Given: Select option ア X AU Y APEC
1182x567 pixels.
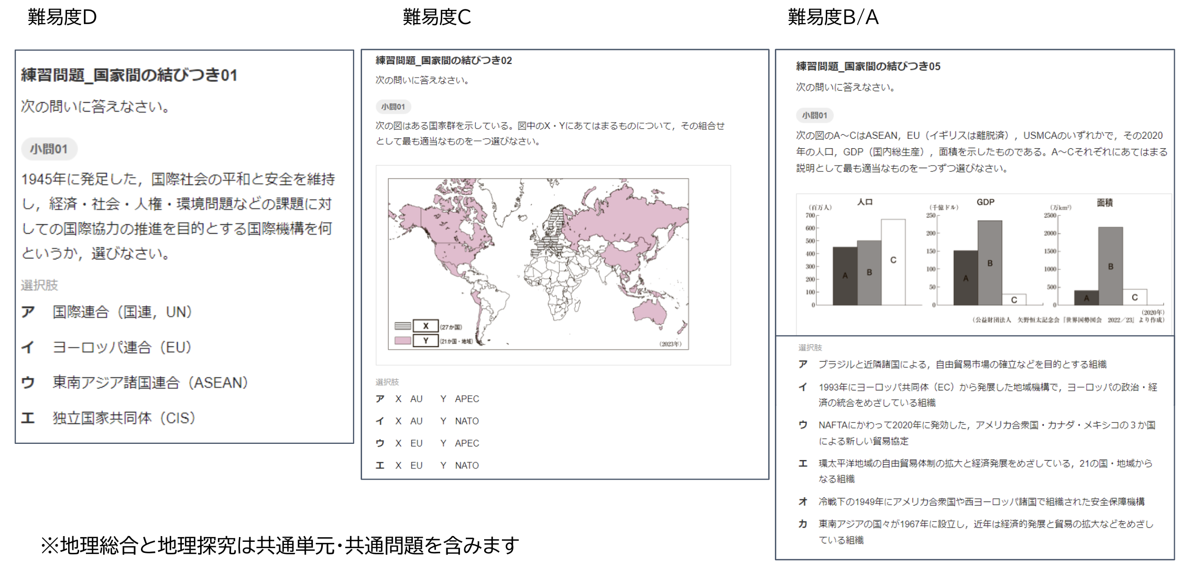Looking at the screenshot, I should tap(427, 399).
